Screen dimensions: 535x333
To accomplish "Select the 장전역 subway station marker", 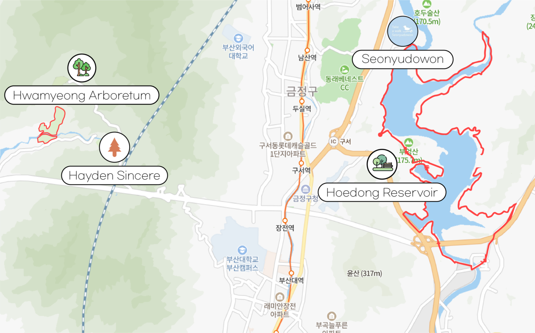I will 285,221.
